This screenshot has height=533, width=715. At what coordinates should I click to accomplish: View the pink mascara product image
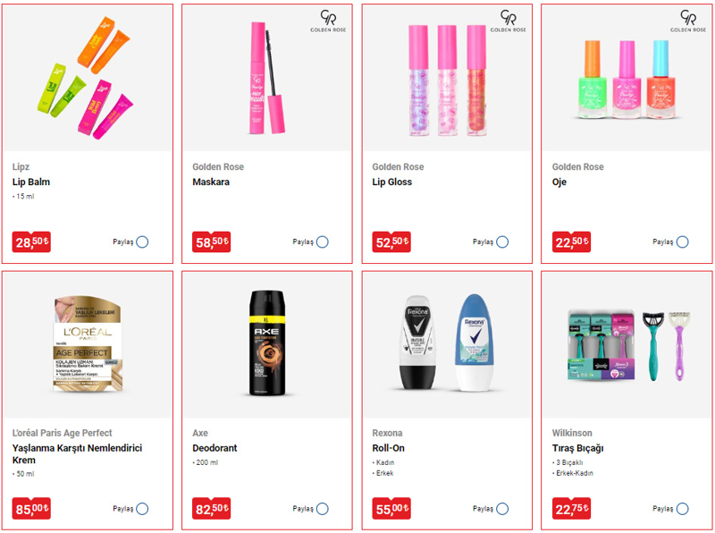pyautogui.click(x=267, y=78)
